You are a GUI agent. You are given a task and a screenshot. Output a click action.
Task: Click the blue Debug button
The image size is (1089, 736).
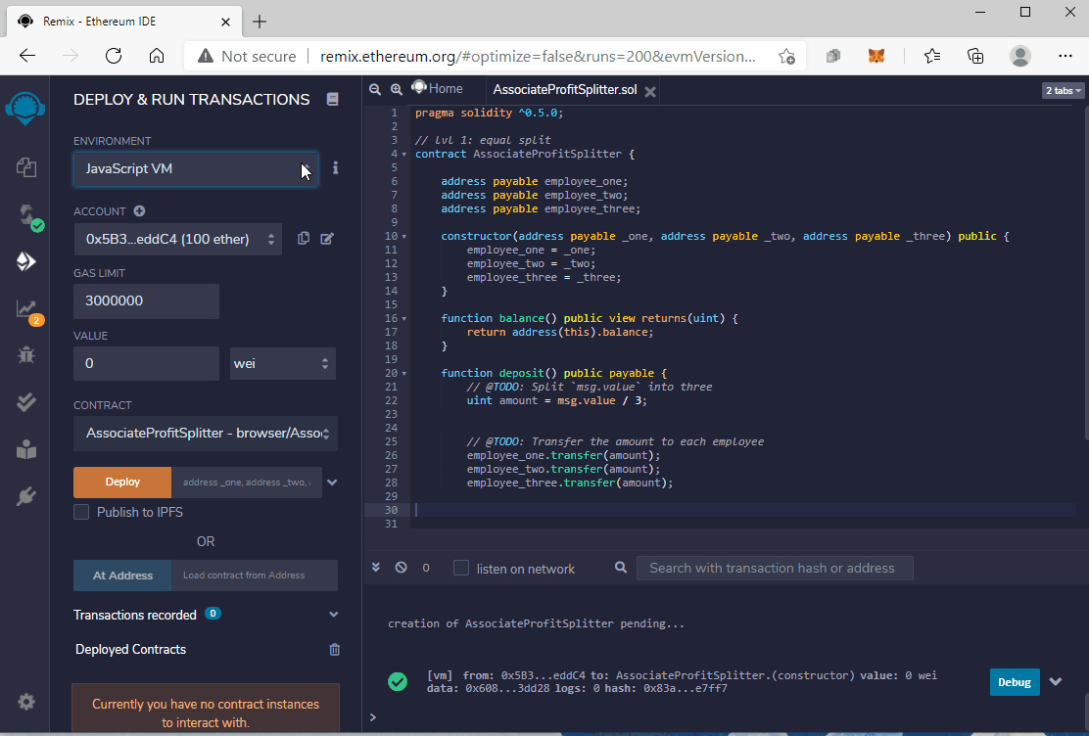point(1015,682)
